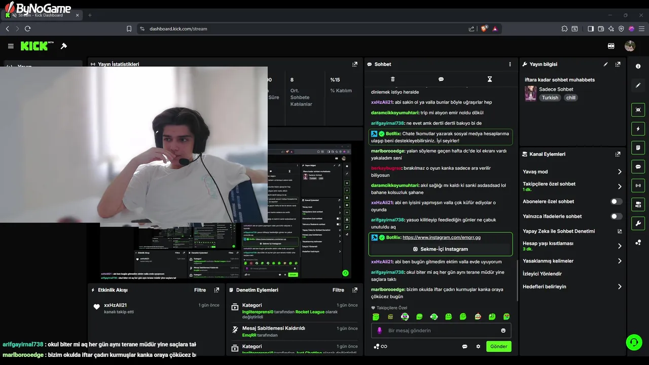The width and height of the screenshot is (649, 365).
Task: Click the hourglass icon in Sohbet toolbar
Action: pyautogui.click(x=489, y=79)
